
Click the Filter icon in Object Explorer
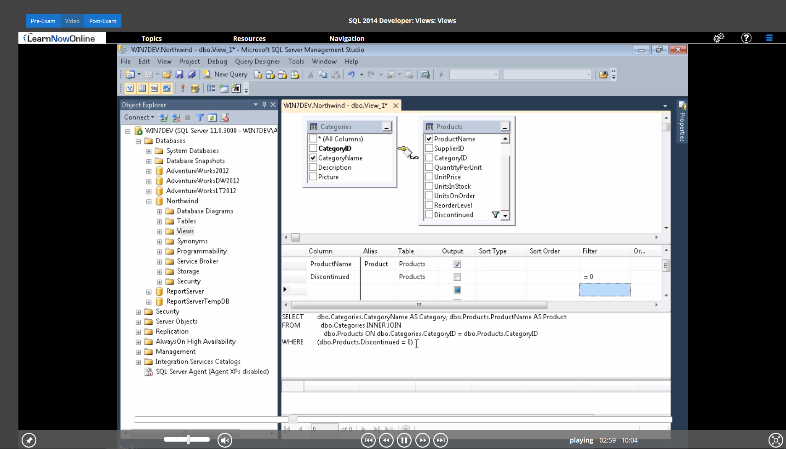(200, 118)
